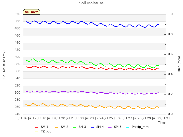This screenshot has width=183, height=137.
Task: Toggle SM 2 legend entry
Action: (62, 127)
